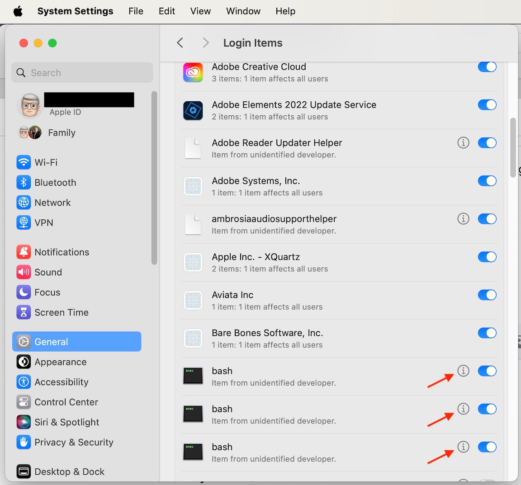The width and height of the screenshot is (521, 485).
Task: Open the Desktop & Dock icon
Action: point(24,471)
